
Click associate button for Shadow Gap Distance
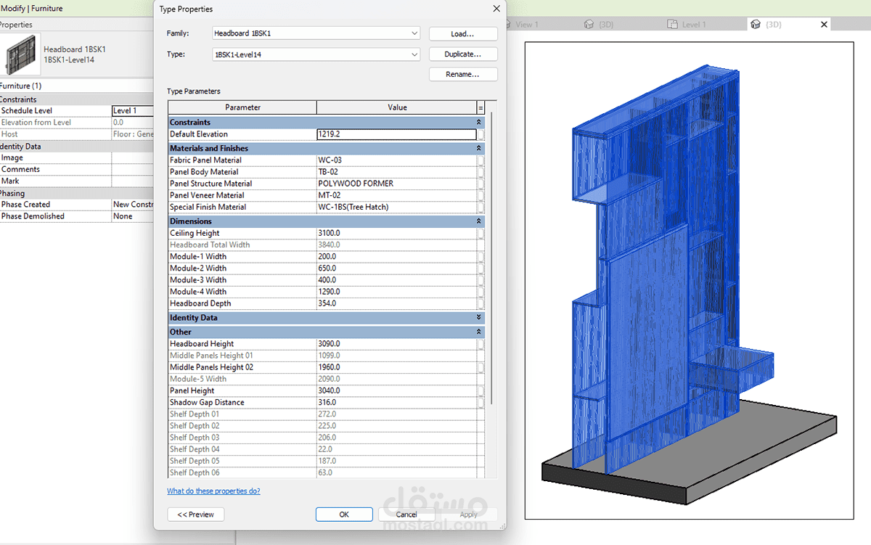coord(481,402)
